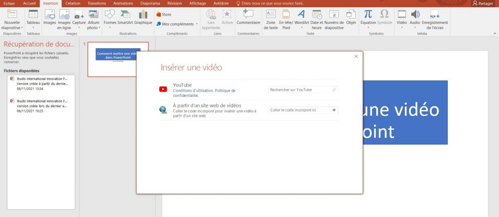The height and width of the screenshot is (217, 499).
Task: Insert Images from this device
Action: click(50, 14)
